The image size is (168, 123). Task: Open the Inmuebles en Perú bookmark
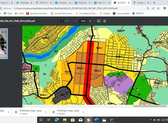coord(86,13)
